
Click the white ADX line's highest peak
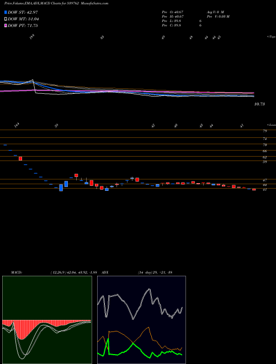pyautogui.click(x=149, y=289)
